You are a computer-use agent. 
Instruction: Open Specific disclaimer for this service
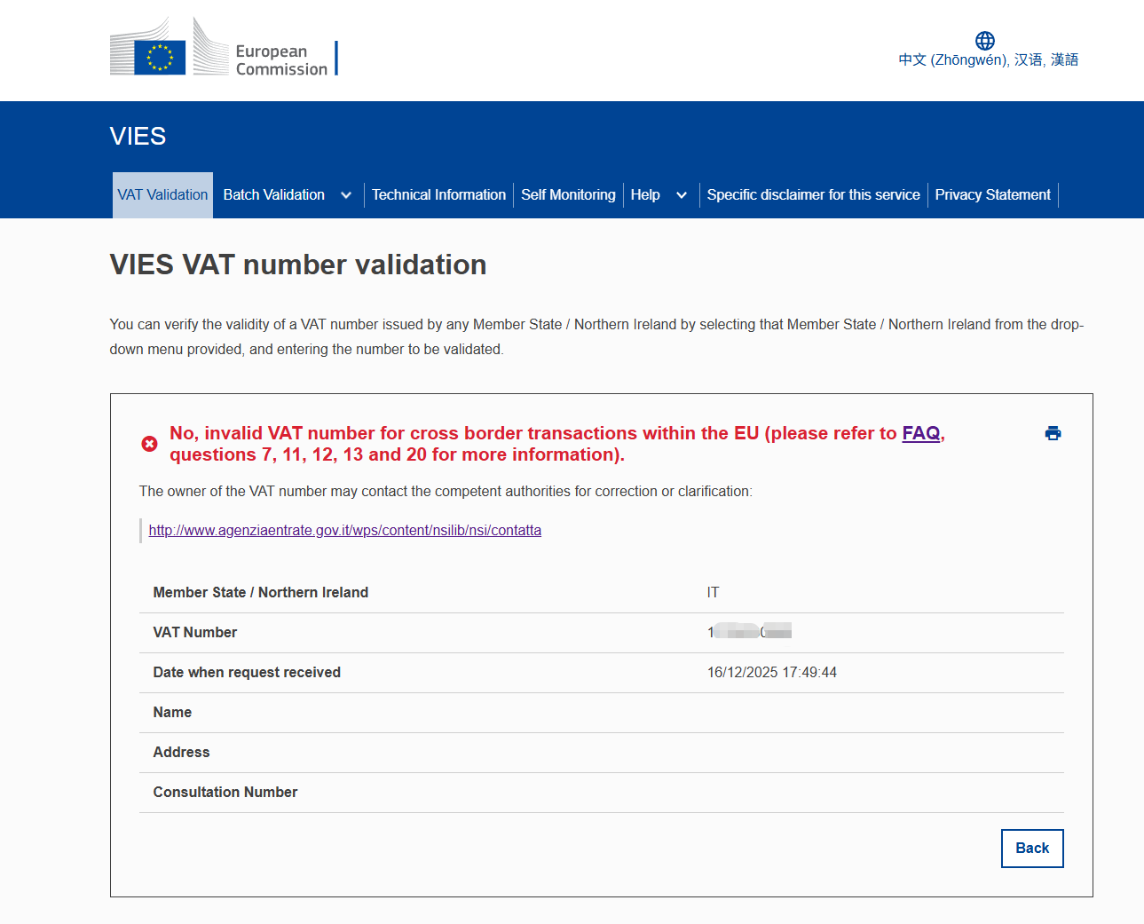tap(813, 195)
